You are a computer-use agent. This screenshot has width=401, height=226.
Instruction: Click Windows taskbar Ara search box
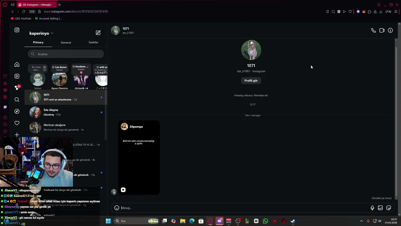tap(136, 221)
